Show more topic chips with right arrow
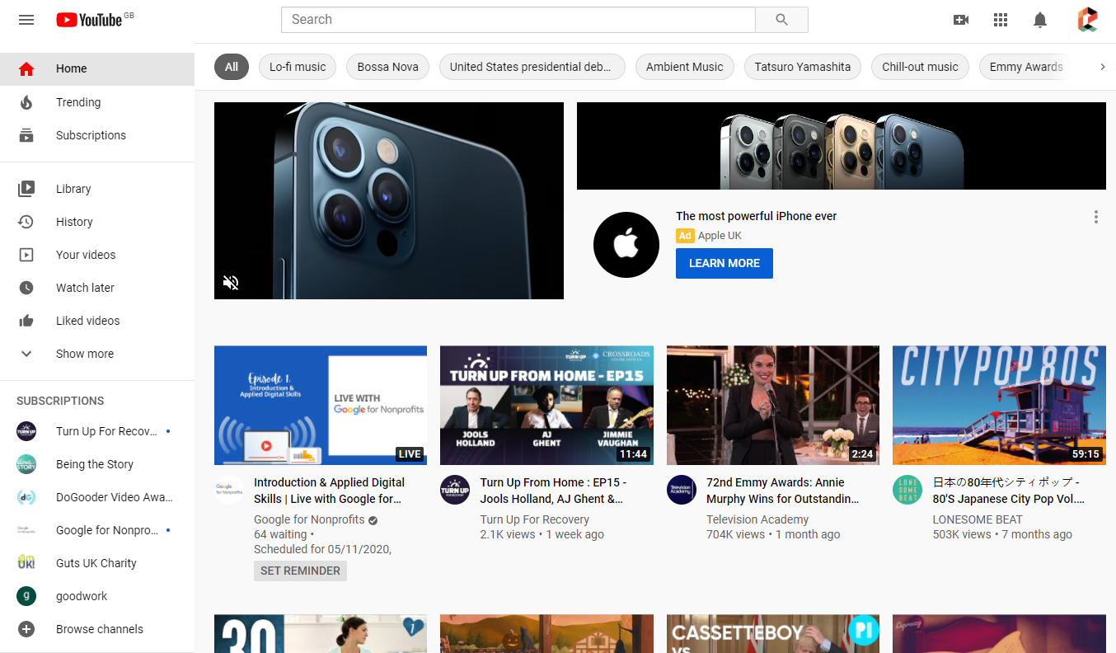This screenshot has width=1116, height=653. pyautogui.click(x=1103, y=67)
